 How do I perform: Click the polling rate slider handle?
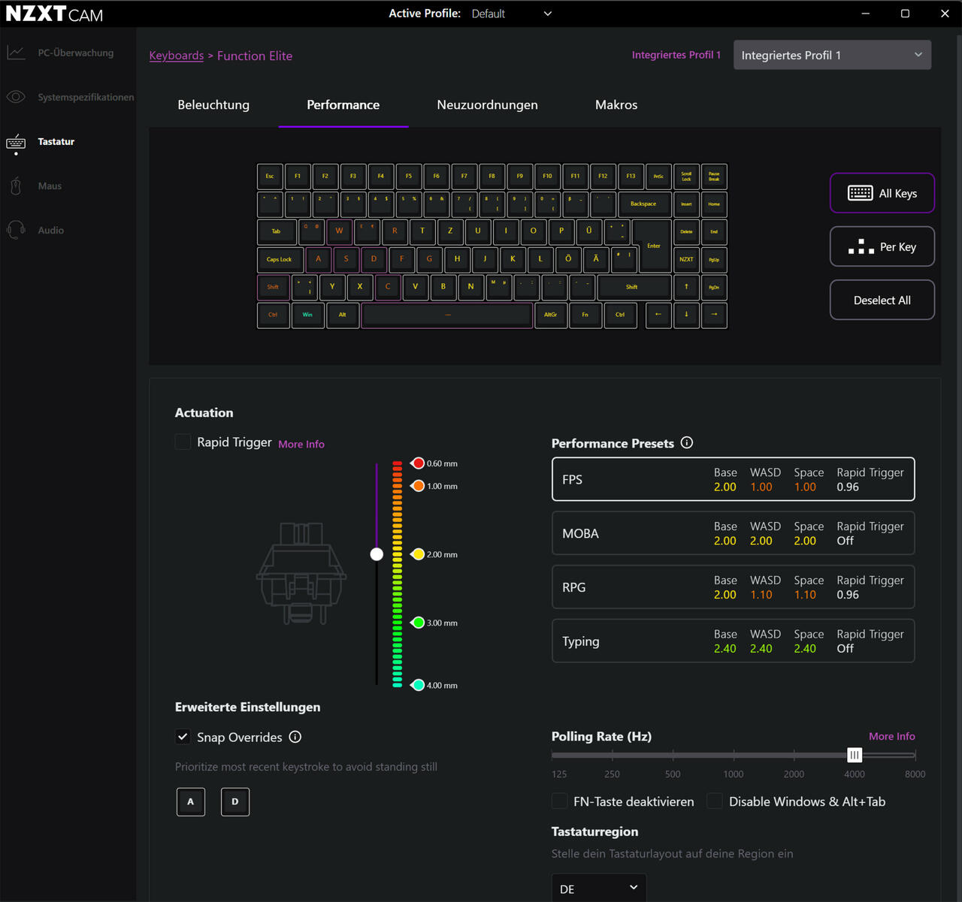tap(855, 756)
